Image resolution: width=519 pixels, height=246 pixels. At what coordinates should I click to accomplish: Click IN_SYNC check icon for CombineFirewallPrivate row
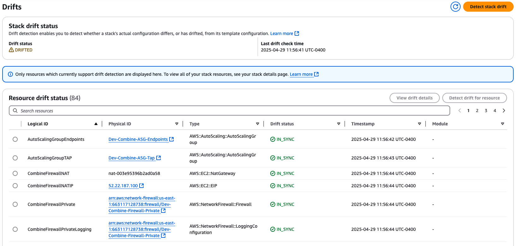coord(273,204)
